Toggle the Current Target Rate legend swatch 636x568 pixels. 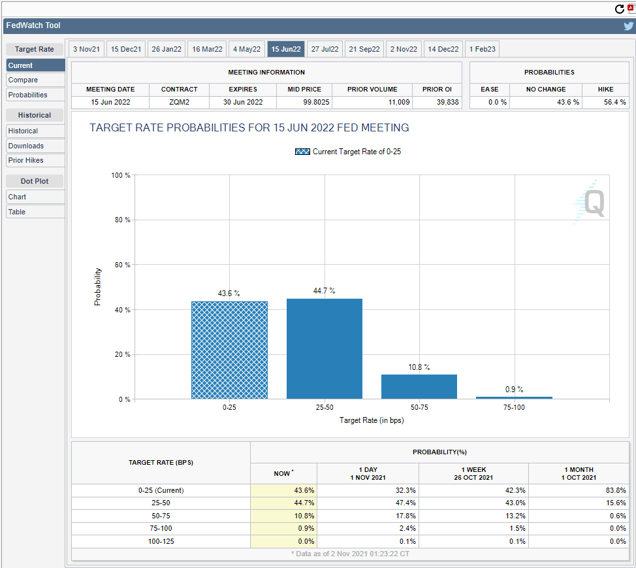(x=302, y=152)
